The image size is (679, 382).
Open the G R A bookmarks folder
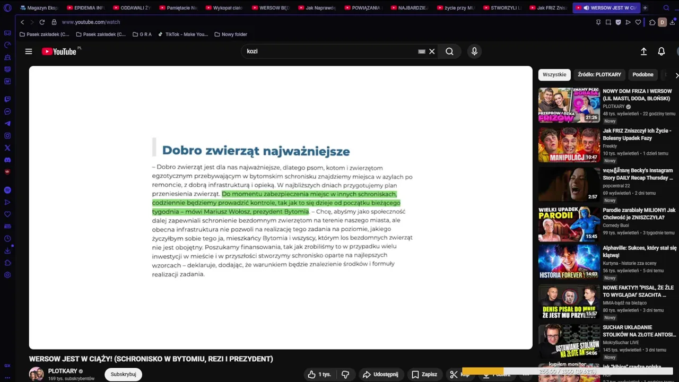pos(141,34)
